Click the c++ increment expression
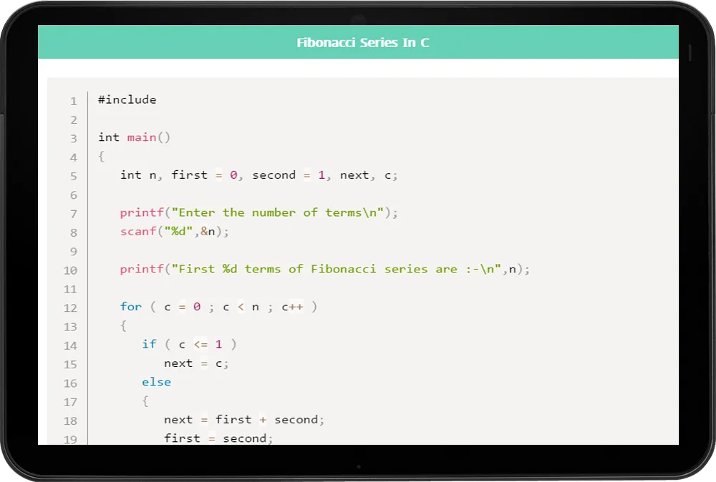 (x=292, y=307)
